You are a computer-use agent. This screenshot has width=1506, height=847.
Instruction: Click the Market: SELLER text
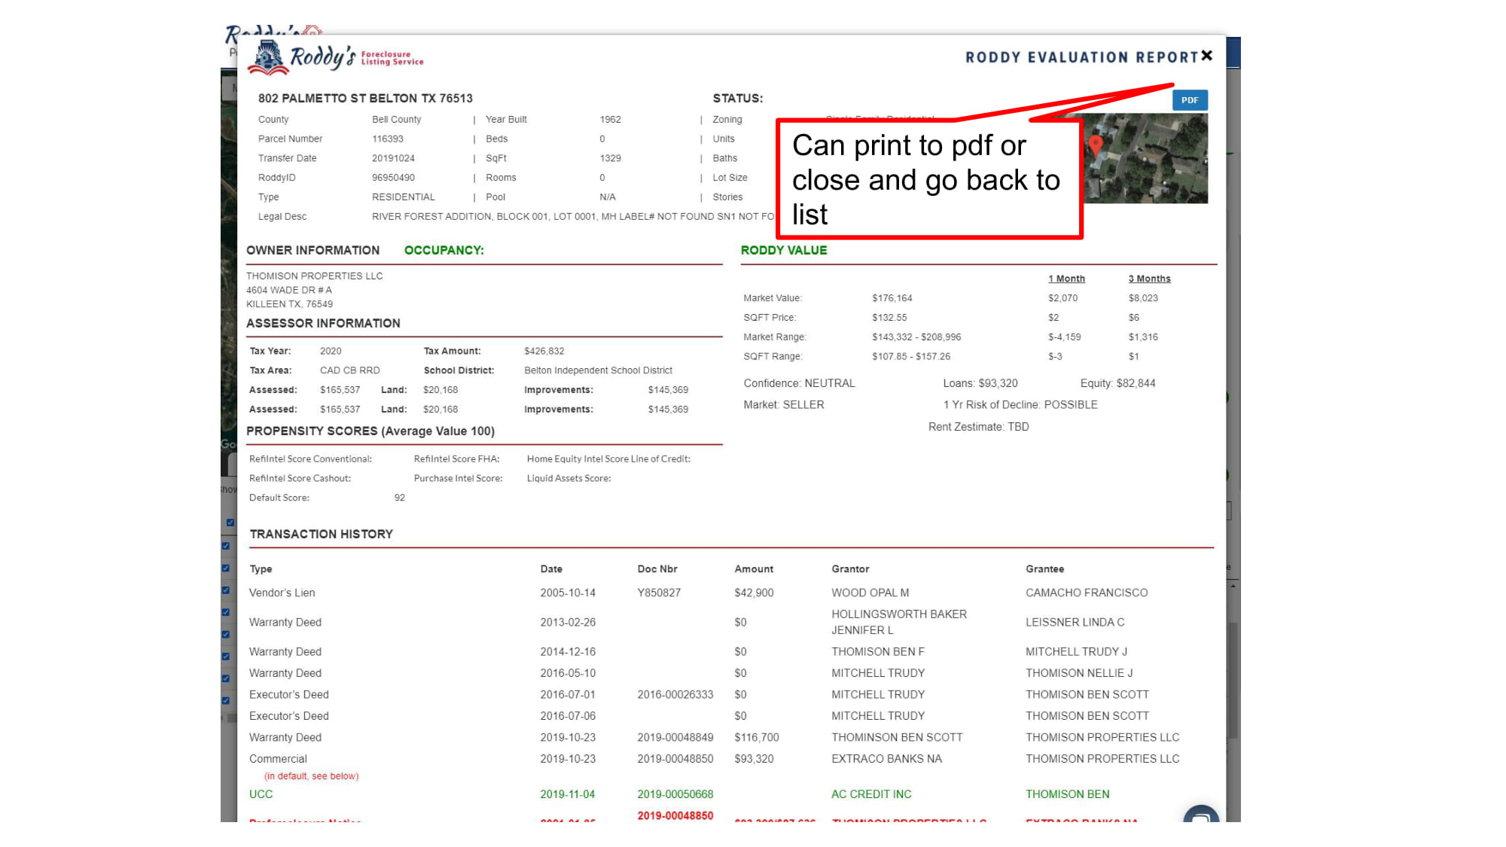tap(784, 406)
